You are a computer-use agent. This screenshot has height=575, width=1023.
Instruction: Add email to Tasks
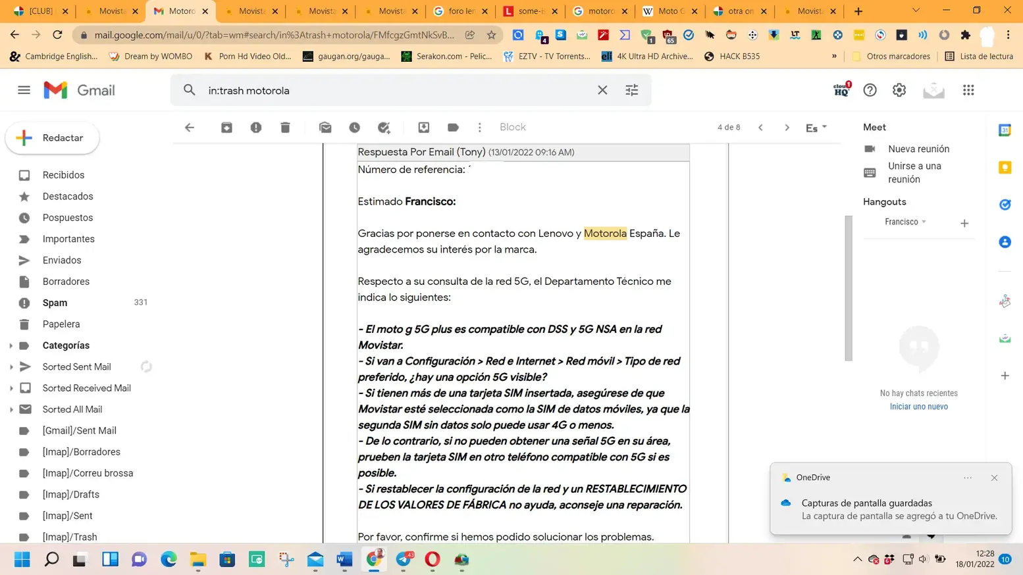click(x=384, y=128)
